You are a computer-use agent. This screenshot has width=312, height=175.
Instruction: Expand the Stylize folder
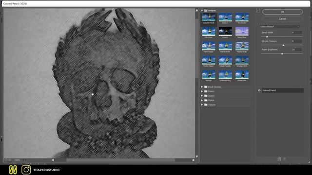[202, 100]
